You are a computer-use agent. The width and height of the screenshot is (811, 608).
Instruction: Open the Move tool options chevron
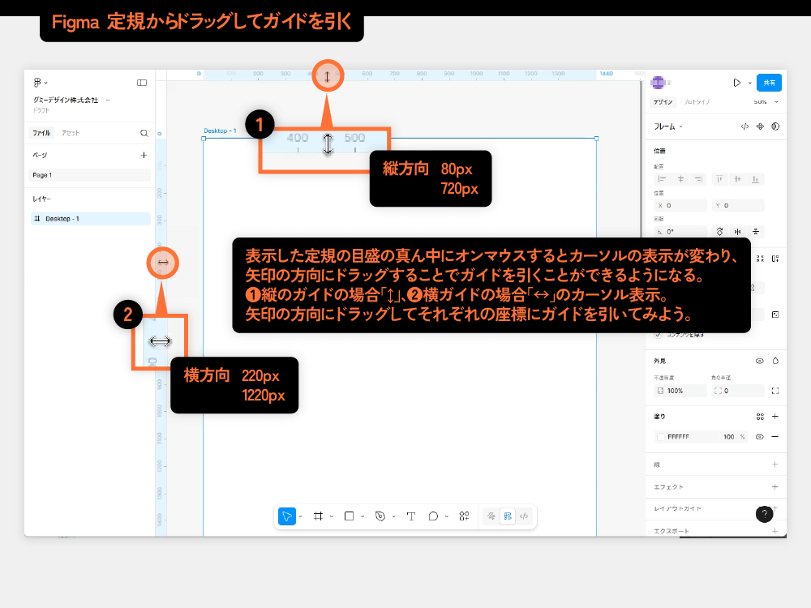click(301, 516)
